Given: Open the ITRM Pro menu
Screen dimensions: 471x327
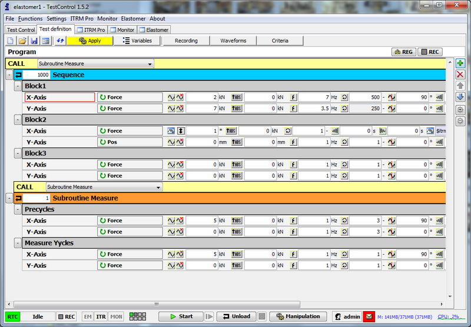Looking at the screenshot, I should 82,19.
